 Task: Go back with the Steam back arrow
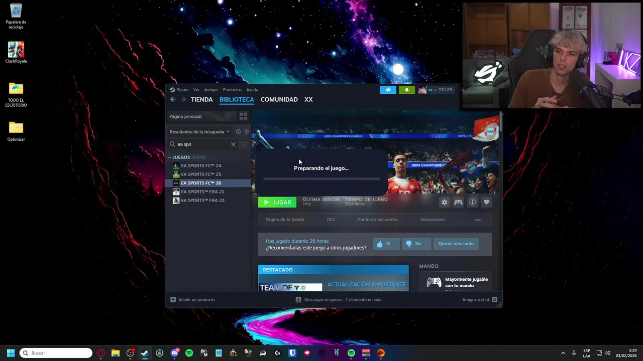[x=173, y=99]
